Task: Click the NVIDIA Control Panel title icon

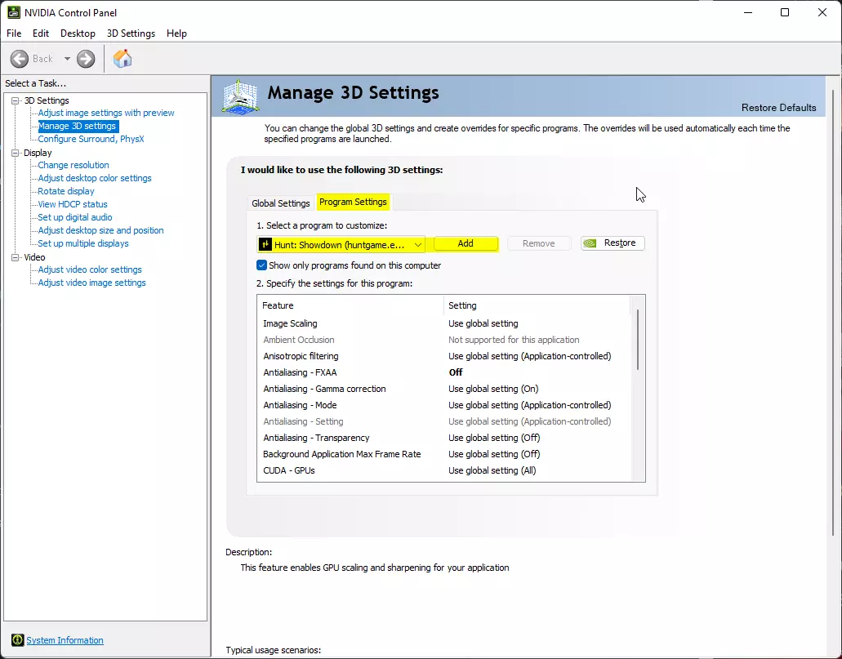Action: click(x=13, y=12)
